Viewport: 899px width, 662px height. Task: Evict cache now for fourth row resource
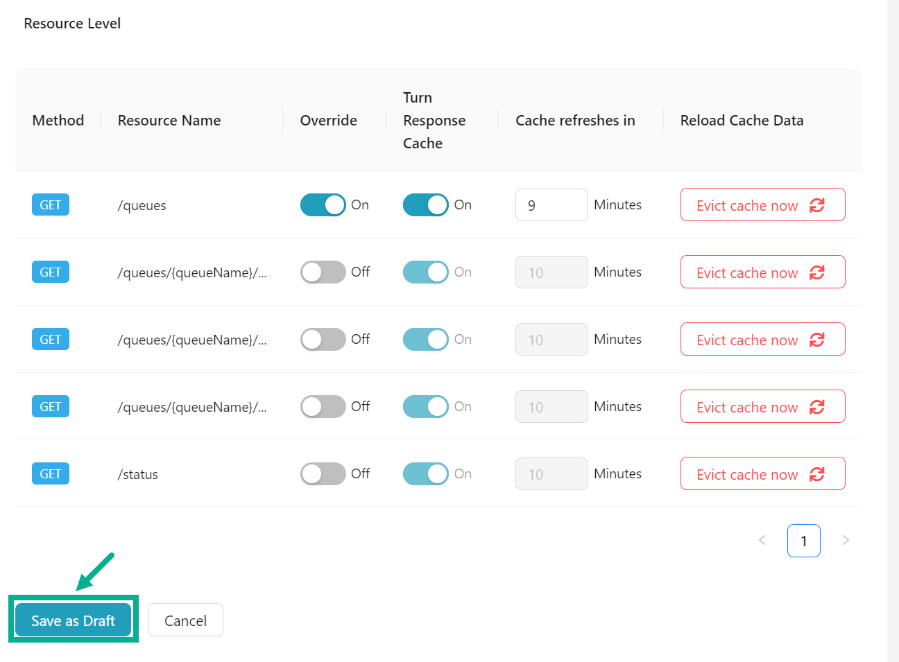(762, 407)
